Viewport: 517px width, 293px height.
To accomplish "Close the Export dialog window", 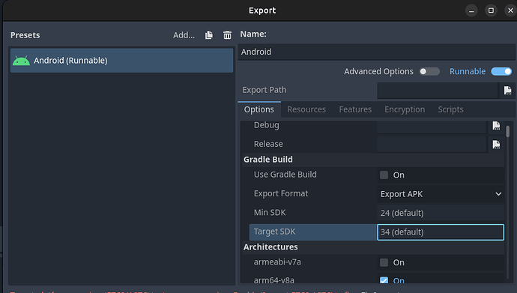I will tap(510, 10).
